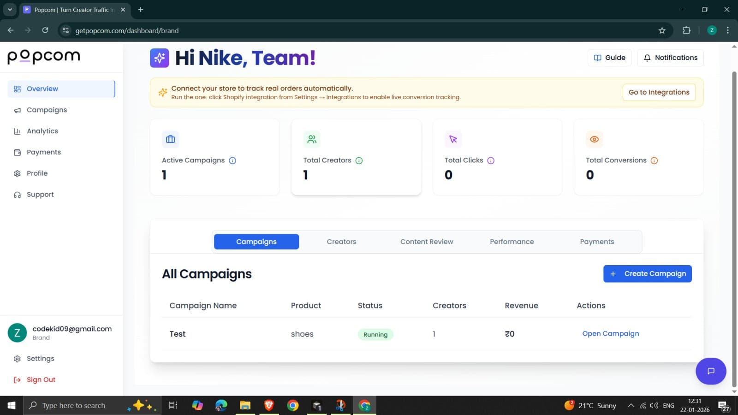Screen dimensions: 738x415
Task: Open the browser extensions puzzle icon
Action: click(x=686, y=30)
